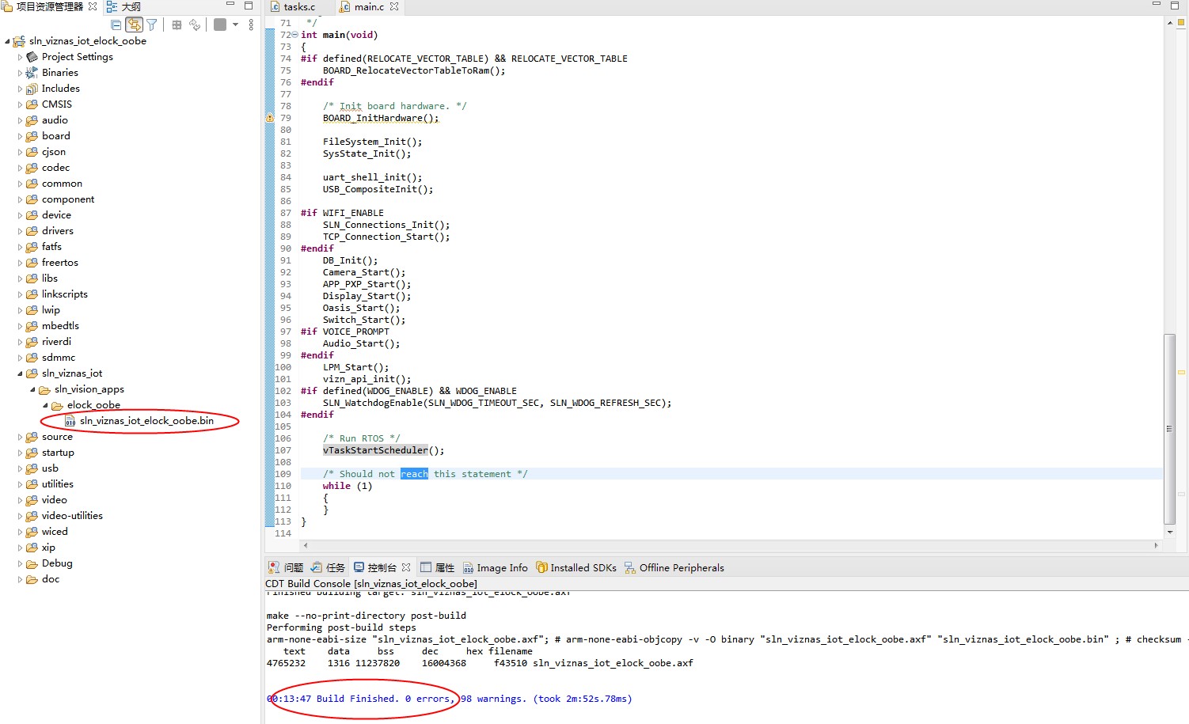Switch to the tasks.c editor tab

coord(293,6)
